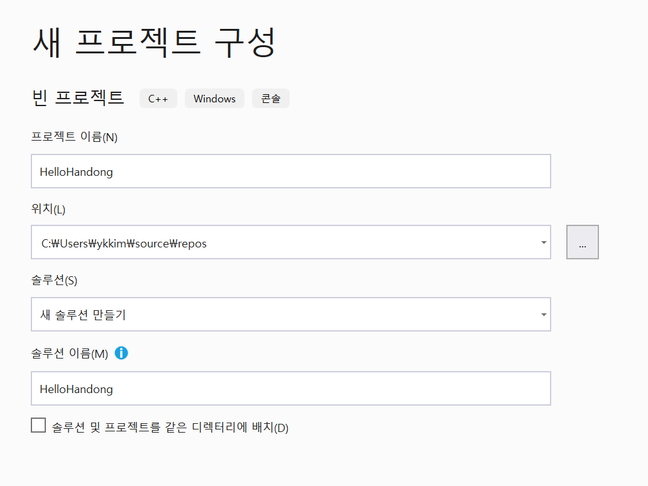Click the 솔루션(S) label
Screen dimensions: 648x486
coord(54,281)
